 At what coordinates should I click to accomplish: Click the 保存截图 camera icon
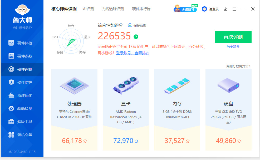130,25
